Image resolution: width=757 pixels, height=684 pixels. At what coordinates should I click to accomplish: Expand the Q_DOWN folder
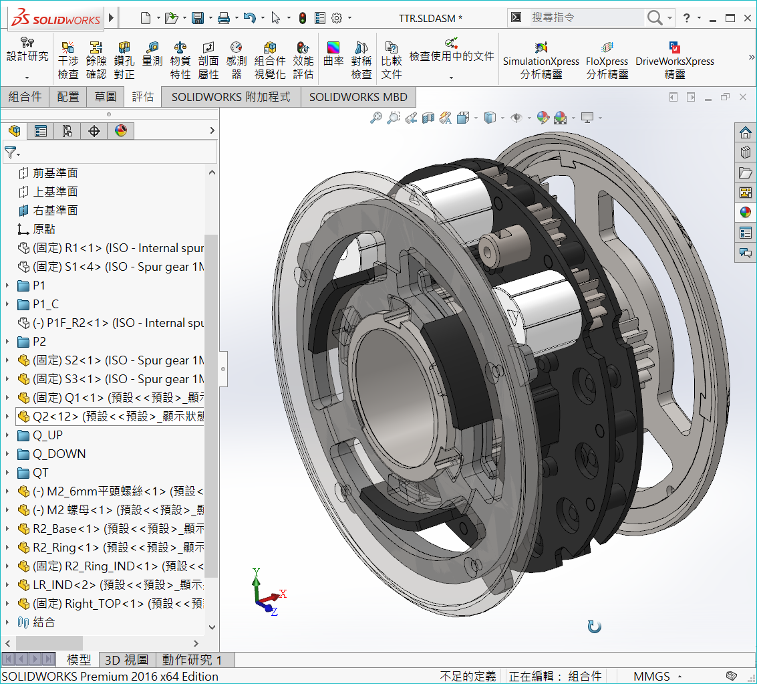[x=7, y=454]
